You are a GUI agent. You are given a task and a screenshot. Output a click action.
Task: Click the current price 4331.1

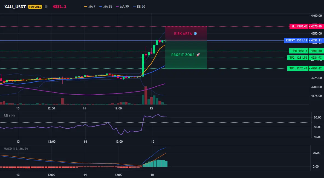pos(59,7)
